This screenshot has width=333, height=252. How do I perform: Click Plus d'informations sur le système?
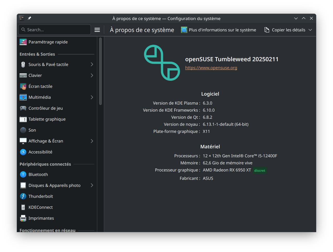219,30
